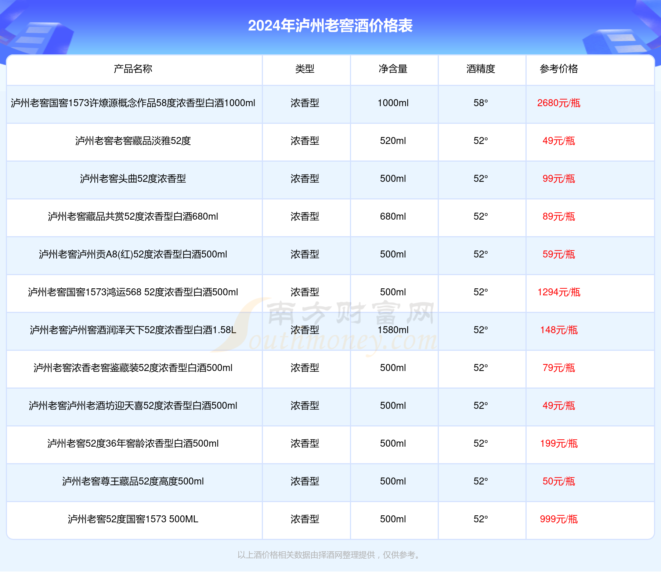Click the 2680元/瓶 price

[559, 103]
